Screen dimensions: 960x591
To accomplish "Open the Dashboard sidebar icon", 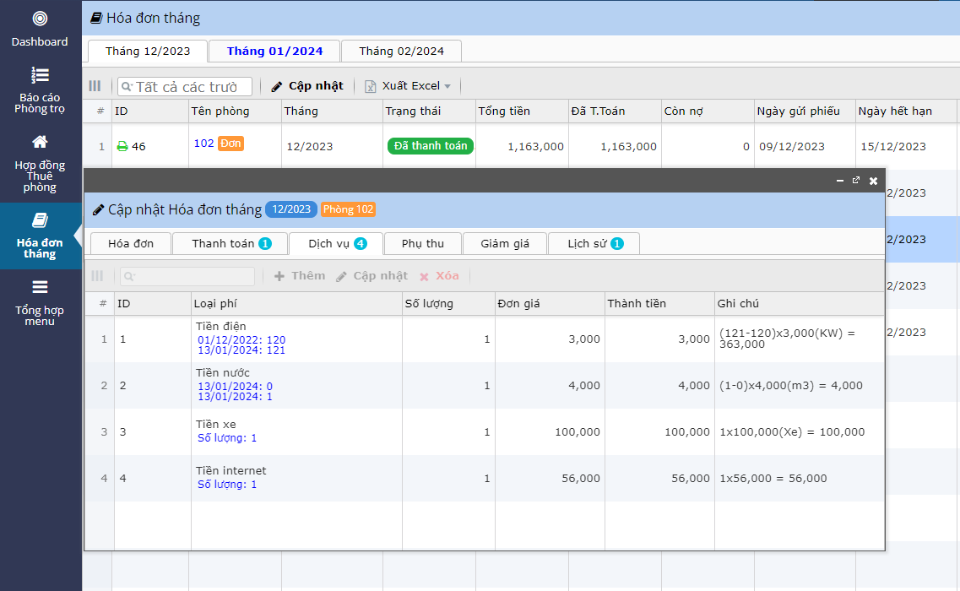I will 40,19.
